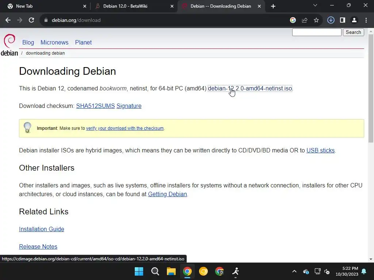Screen dimensions: 374x280
Task: Expand the tab search chevron
Action: pos(315,5)
